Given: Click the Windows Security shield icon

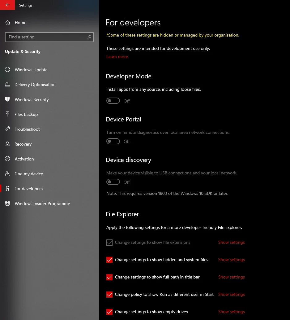Looking at the screenshot, I should tap(7, 99).
